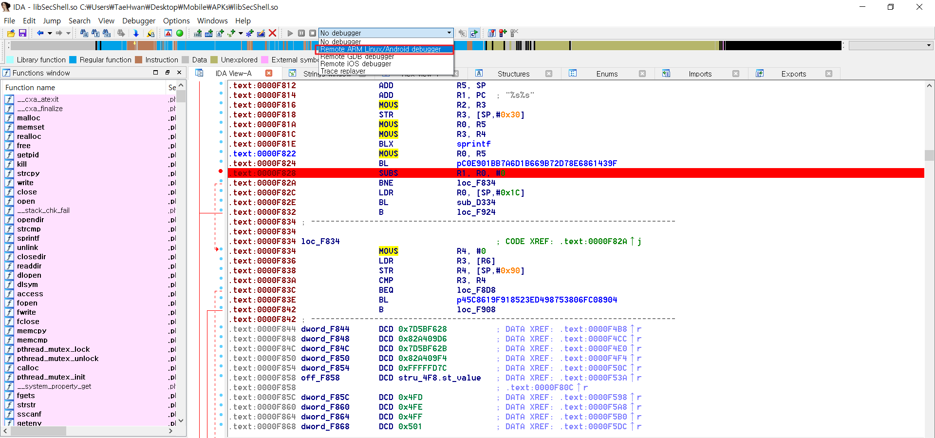935x438 pixels.
Task: Pause process with the pause button
Action: coord(301,33)
